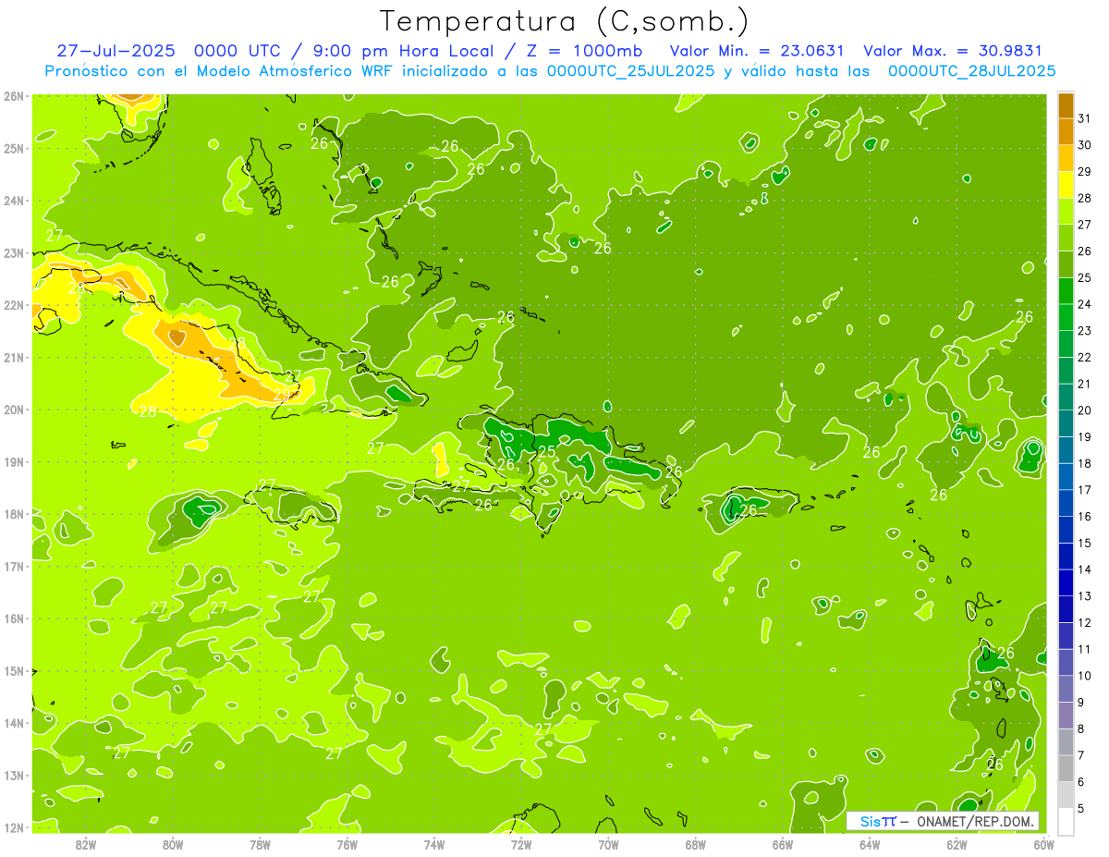Click the color scale label "8"

pos(1081,729)
